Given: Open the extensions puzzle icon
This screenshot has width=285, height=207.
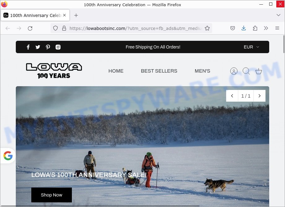Looking at the screenshot, I should [255, 28].
